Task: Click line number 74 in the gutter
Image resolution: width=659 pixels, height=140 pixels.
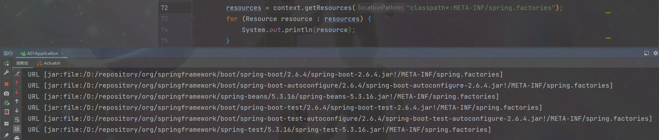Action: (164, 30)
